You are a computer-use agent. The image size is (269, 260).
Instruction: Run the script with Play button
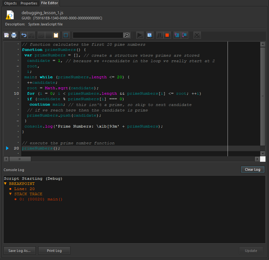point(140,35)
